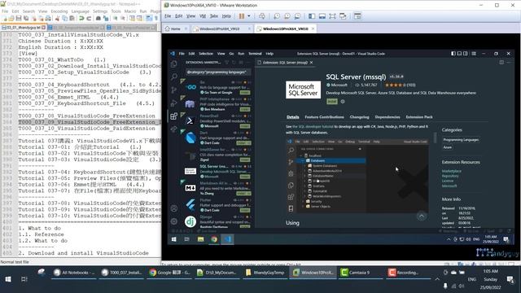Open dropdown arrow next to VMware pause button

[249, 16]
